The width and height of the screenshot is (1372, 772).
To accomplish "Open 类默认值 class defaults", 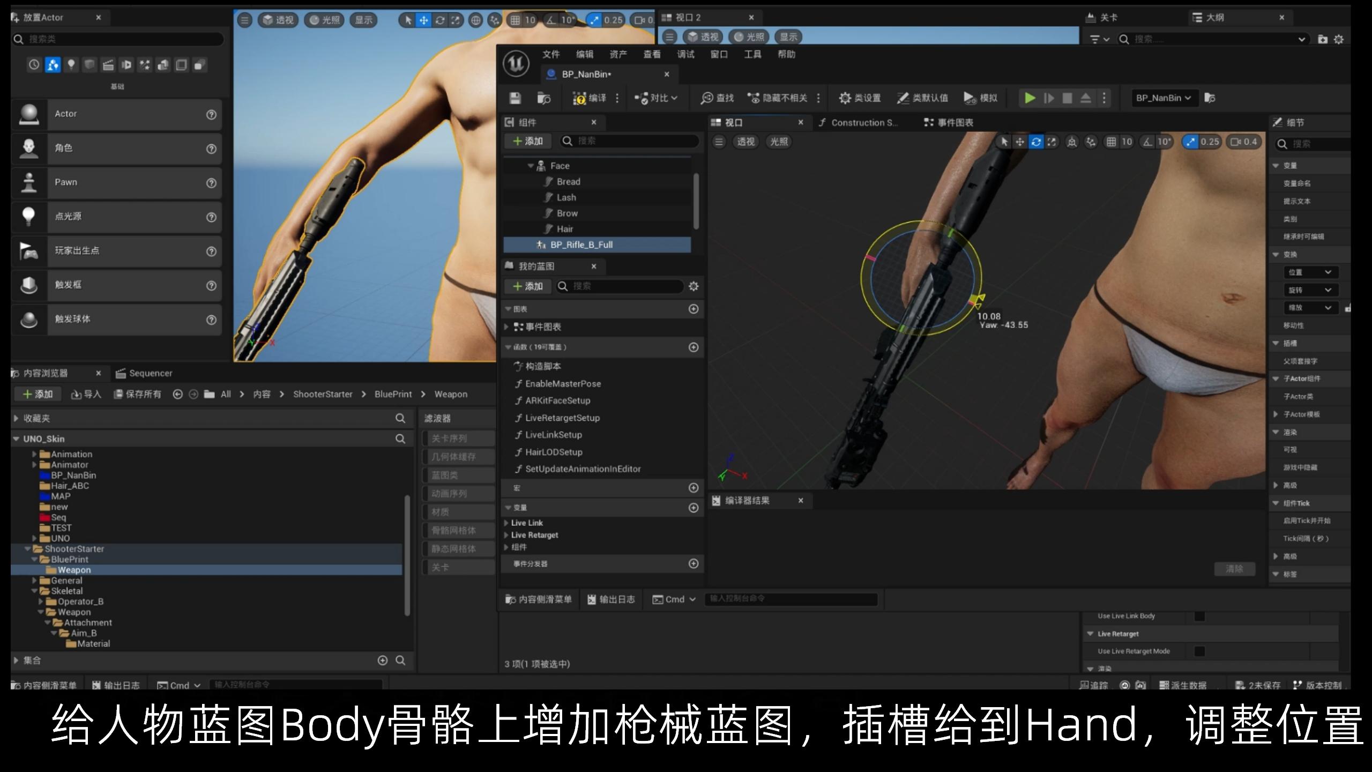I will point(922,98).
